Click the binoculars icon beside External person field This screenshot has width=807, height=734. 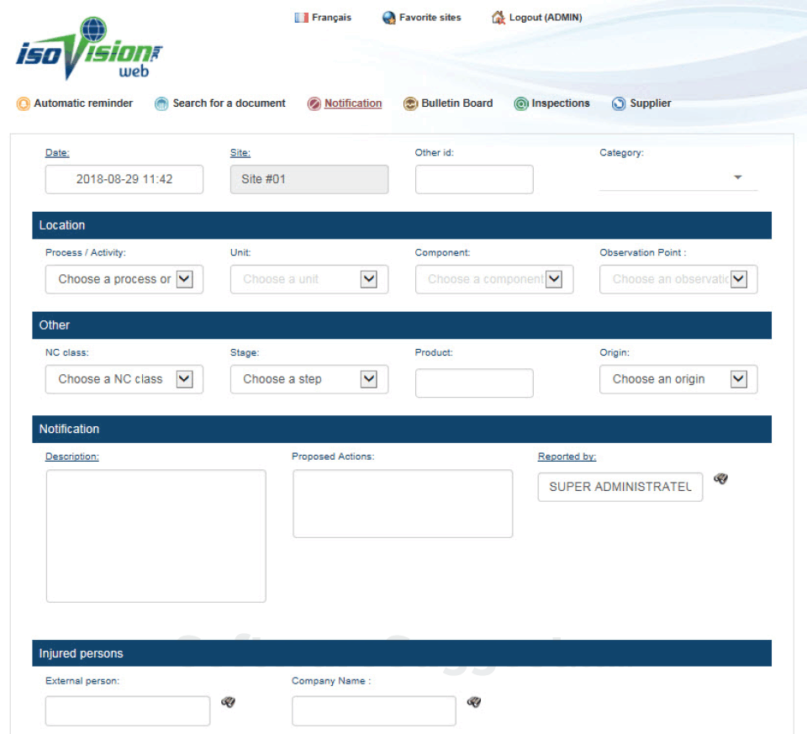click(x=228, y=703)
